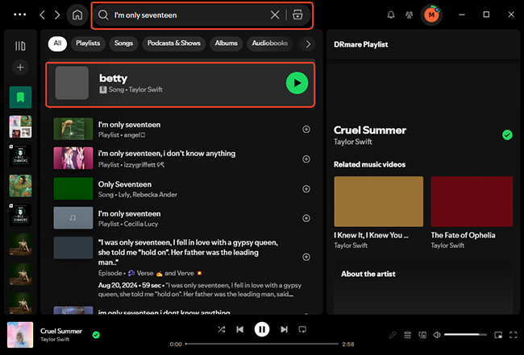Enter full screen mode
Image resolution: width=524 pixels, height=355 pixels.
pyautogui.click(x=514, y=335)
